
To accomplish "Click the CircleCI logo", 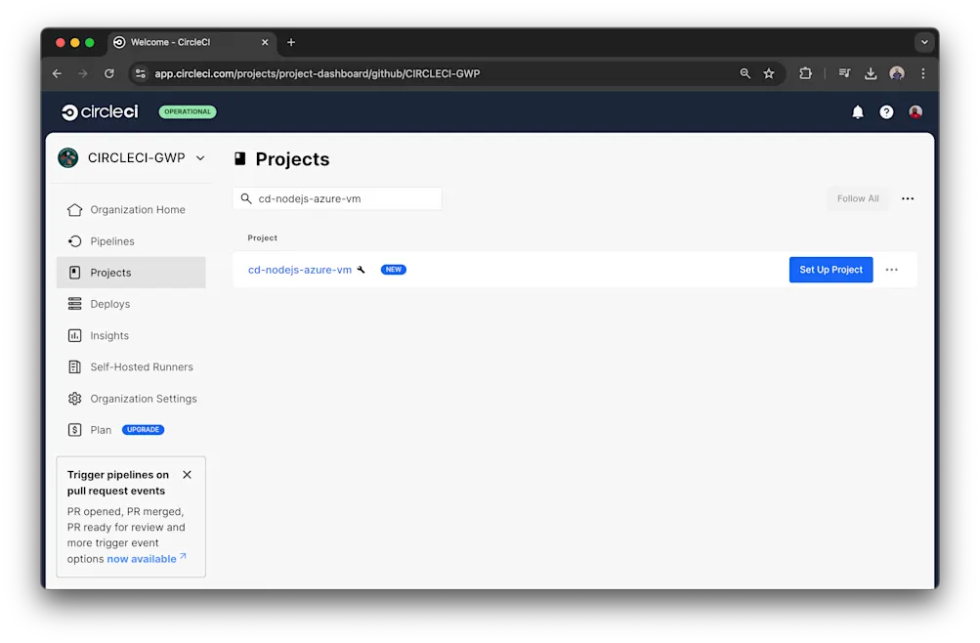I will [99, 111].
